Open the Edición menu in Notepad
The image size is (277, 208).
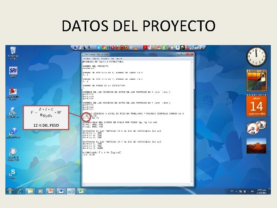tap(96, 59)
